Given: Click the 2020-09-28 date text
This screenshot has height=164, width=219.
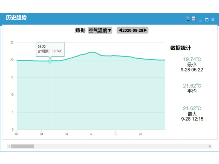Looking at the screenshot, I should pyautogui.click(x=132, y=30).
